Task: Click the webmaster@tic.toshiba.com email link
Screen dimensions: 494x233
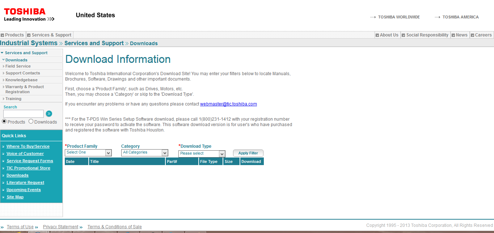Action: (228, 104)
